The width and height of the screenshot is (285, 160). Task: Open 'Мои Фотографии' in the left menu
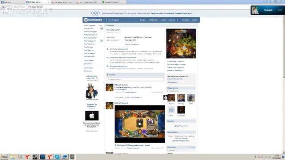[90, 32]
